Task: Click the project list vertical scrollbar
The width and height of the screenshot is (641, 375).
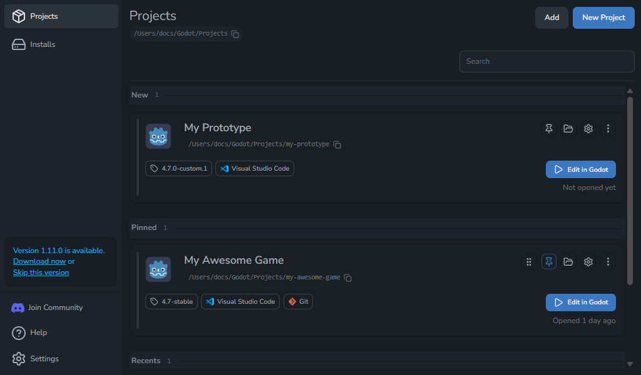Action: [x=630, y=191]
